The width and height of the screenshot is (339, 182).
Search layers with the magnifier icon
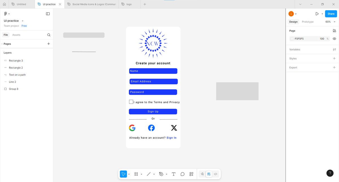49,35
